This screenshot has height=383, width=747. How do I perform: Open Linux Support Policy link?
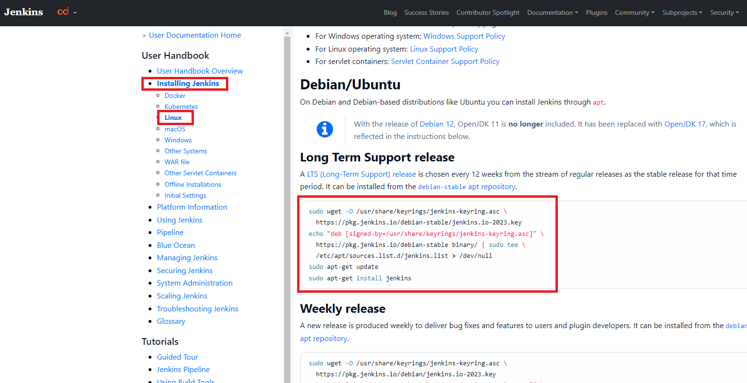pos(444,49)
